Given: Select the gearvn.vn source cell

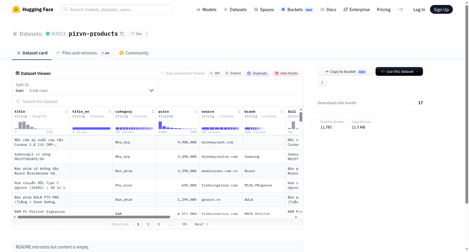Looking at the screenshot, I should tap(221, 200).
